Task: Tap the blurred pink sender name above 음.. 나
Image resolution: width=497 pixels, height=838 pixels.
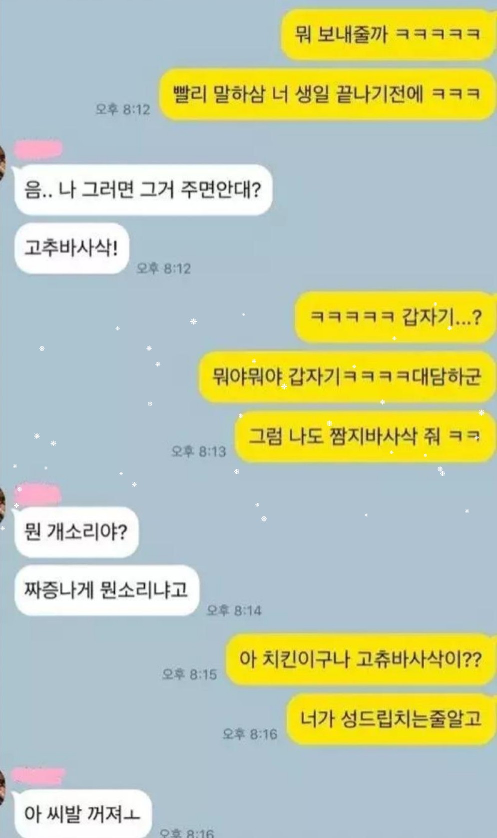Action: pos(38,149)
